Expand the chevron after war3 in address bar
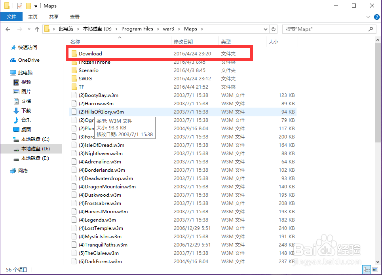Viewport: 382px width, 275px height. 179,29
